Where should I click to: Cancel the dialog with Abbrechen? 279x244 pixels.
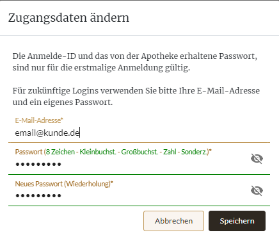point(173,221)
